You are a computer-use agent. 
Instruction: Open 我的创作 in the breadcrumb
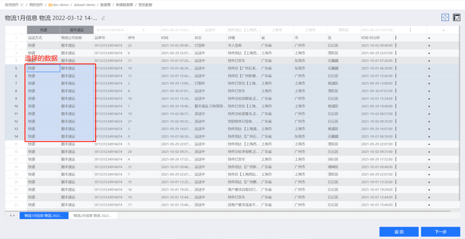click(x=36, y=5)
